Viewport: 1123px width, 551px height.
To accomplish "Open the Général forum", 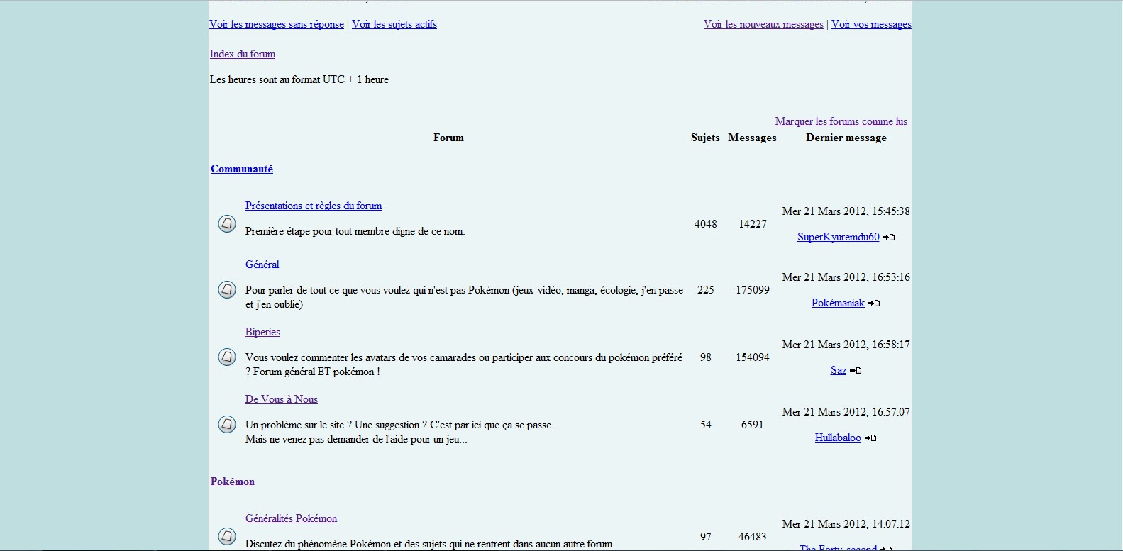I will click(x=262, y=265).
